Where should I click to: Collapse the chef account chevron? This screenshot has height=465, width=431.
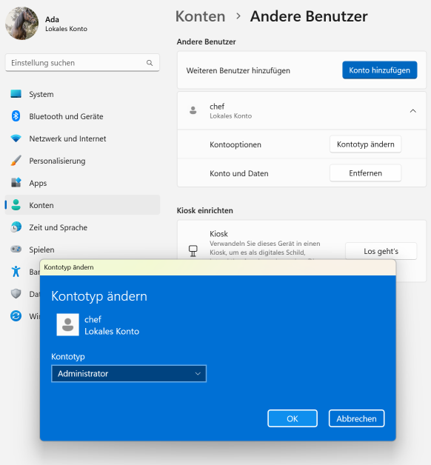[413, 111]
